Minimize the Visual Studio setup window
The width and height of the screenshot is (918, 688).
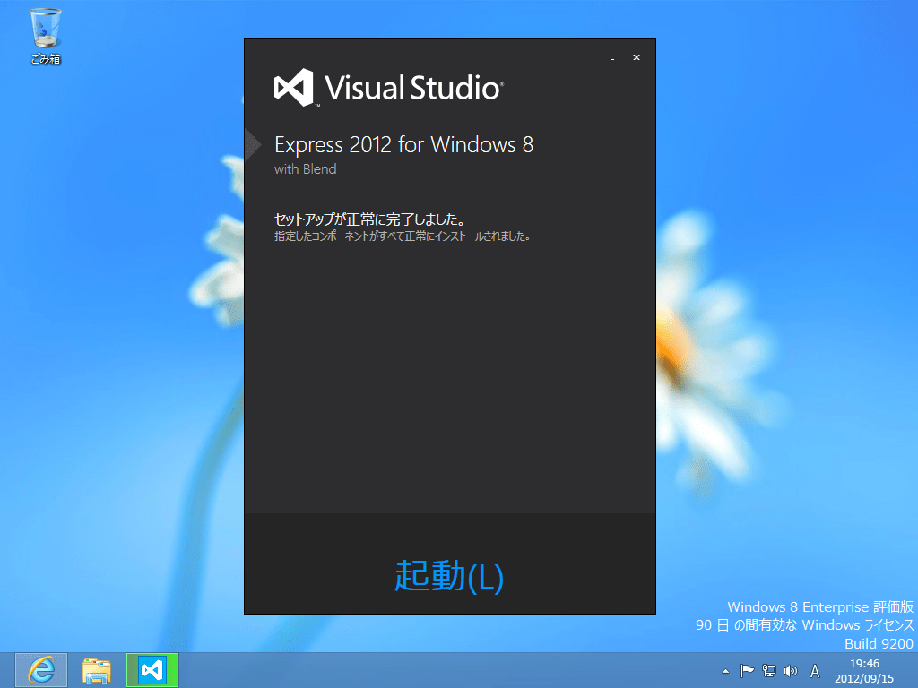tap(612, 58)
